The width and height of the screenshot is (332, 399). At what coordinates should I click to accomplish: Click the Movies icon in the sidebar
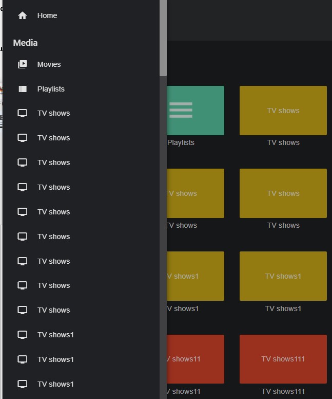23,64
